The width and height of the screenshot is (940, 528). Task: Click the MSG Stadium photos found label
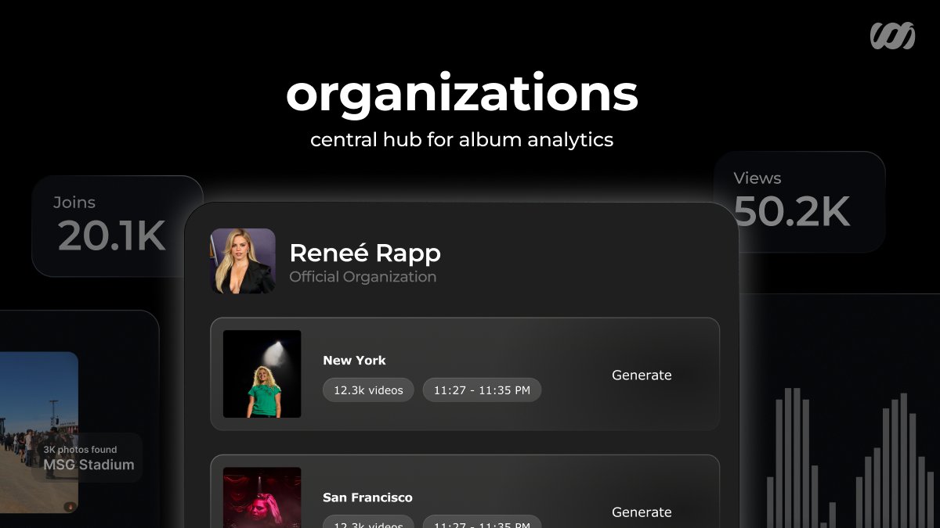pos(89,458)
